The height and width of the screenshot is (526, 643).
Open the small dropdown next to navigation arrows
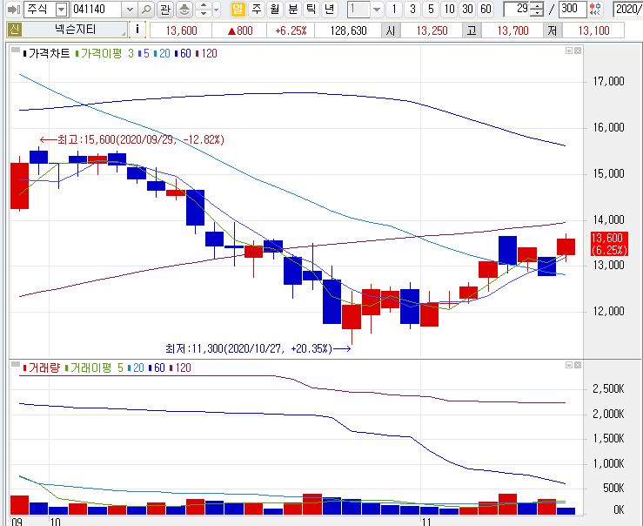coord(217,9)
